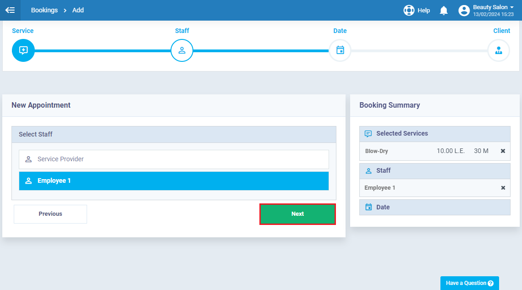Select the Service Provider option
Image resolution: width=522 pixels, height=290 pixels.
[x=174, y=159]
